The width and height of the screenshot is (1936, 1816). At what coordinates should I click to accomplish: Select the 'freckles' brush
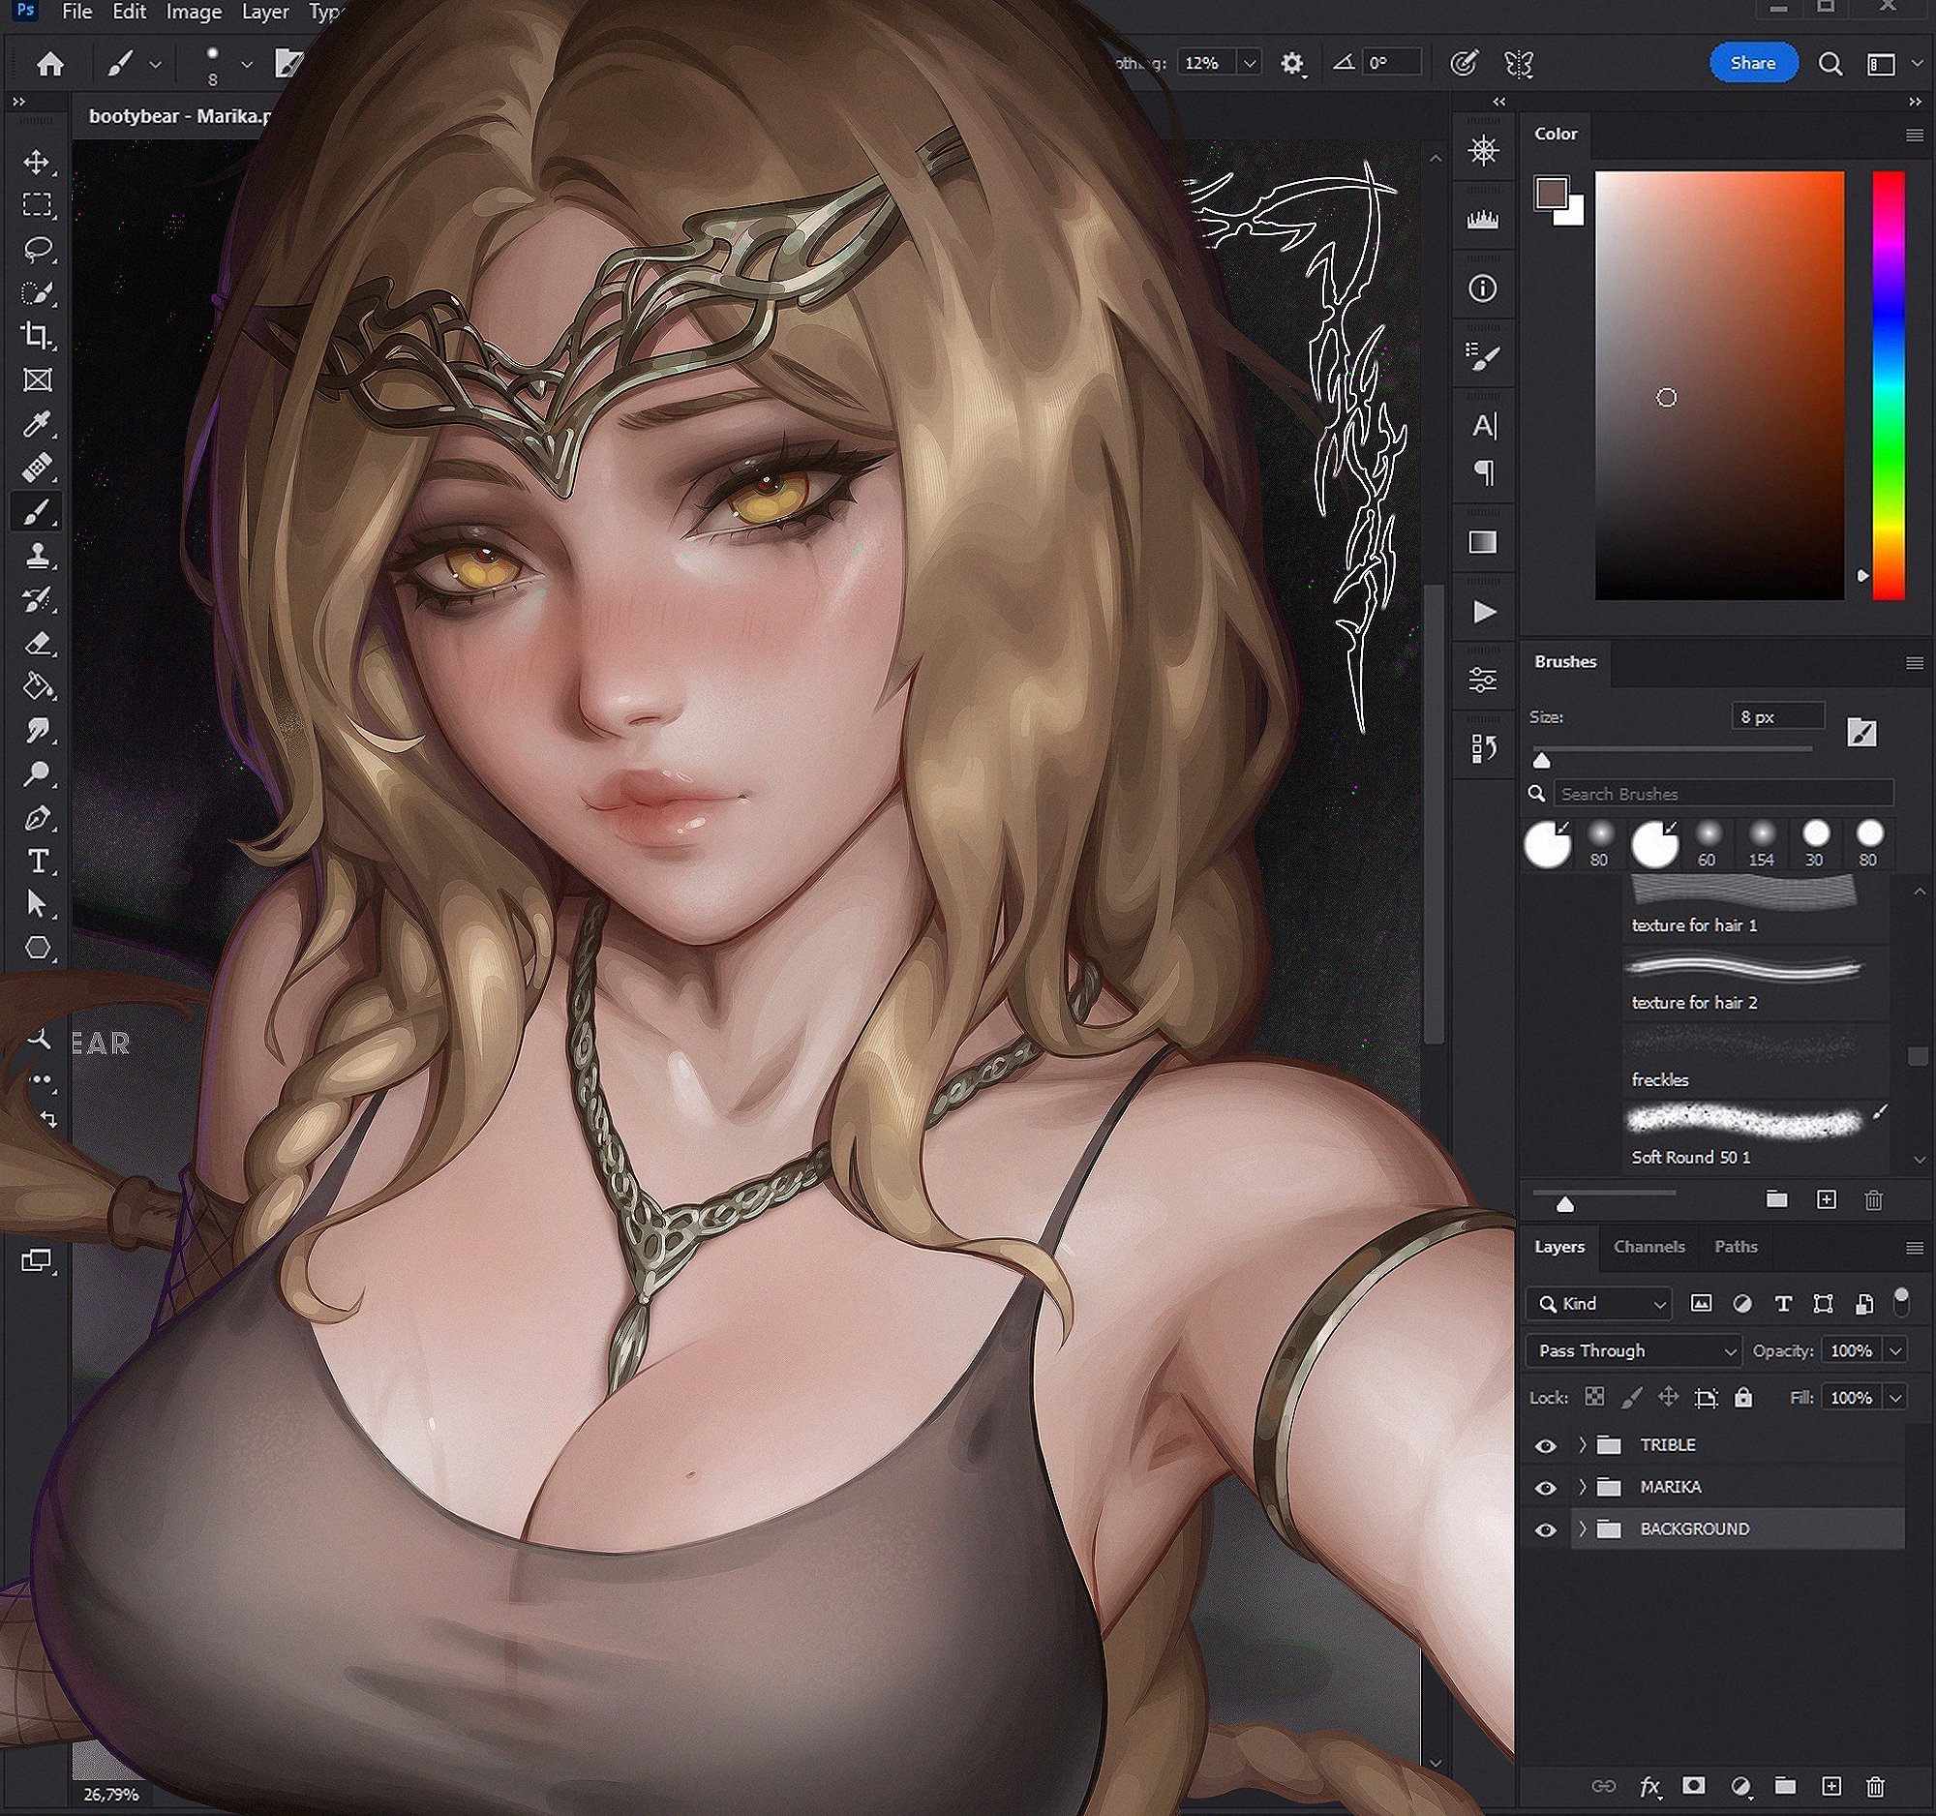pos(1756,1060)
